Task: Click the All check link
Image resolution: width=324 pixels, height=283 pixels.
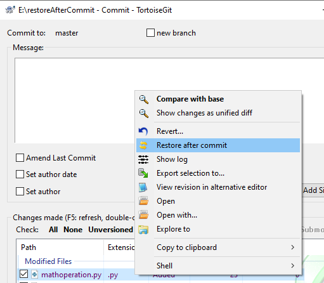Action: pos(53,230)
